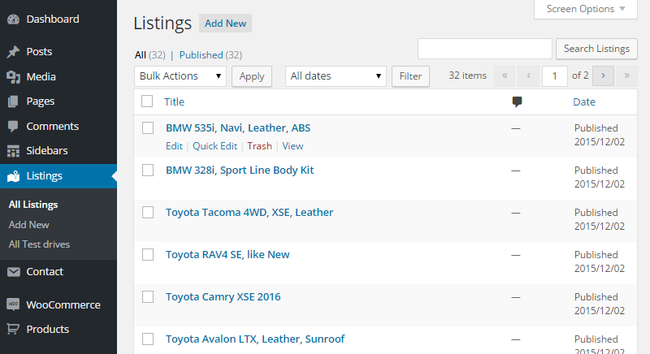Click the listings search input field
Screen dimensions: 650x354
(x=484, y=49)
